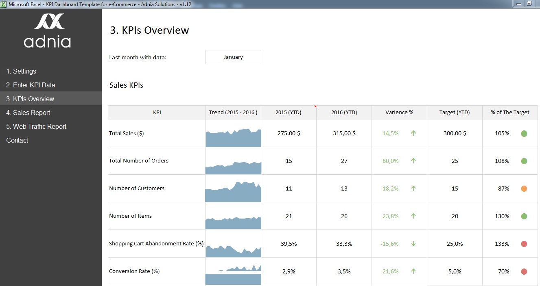The image size is (540, 286).
Task: Click the up arrow in Conversion Rate row
Action: [413, 271]
